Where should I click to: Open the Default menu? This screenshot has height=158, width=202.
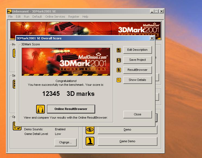pos(37,17)
